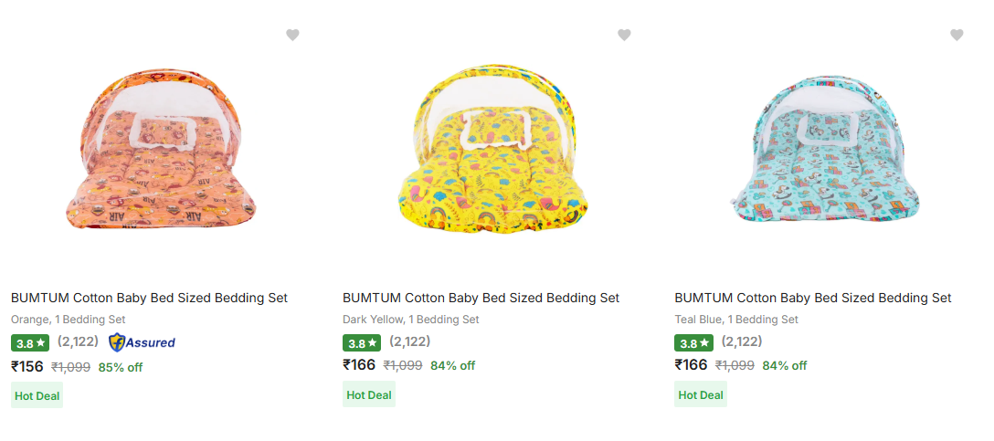Favorite the teal blue bedding set heart

point(957,36)
